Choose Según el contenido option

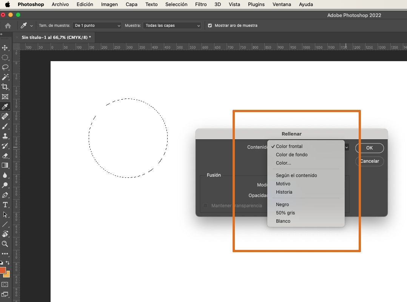[x=306, y=176]
